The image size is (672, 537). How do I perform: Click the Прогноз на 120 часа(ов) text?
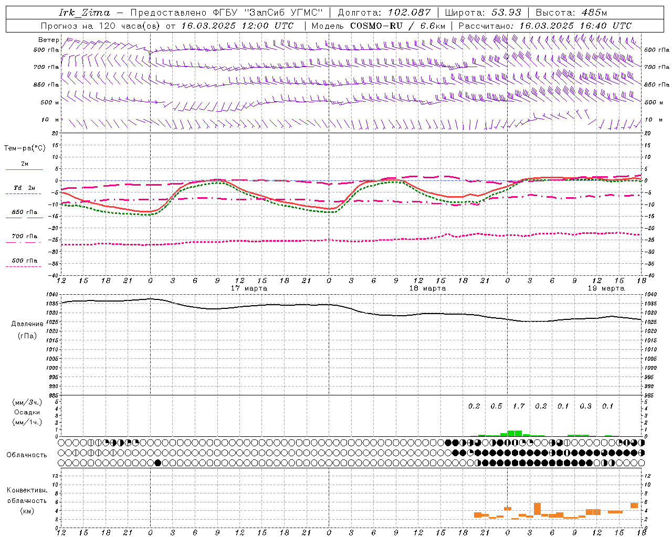pos(101,26)
